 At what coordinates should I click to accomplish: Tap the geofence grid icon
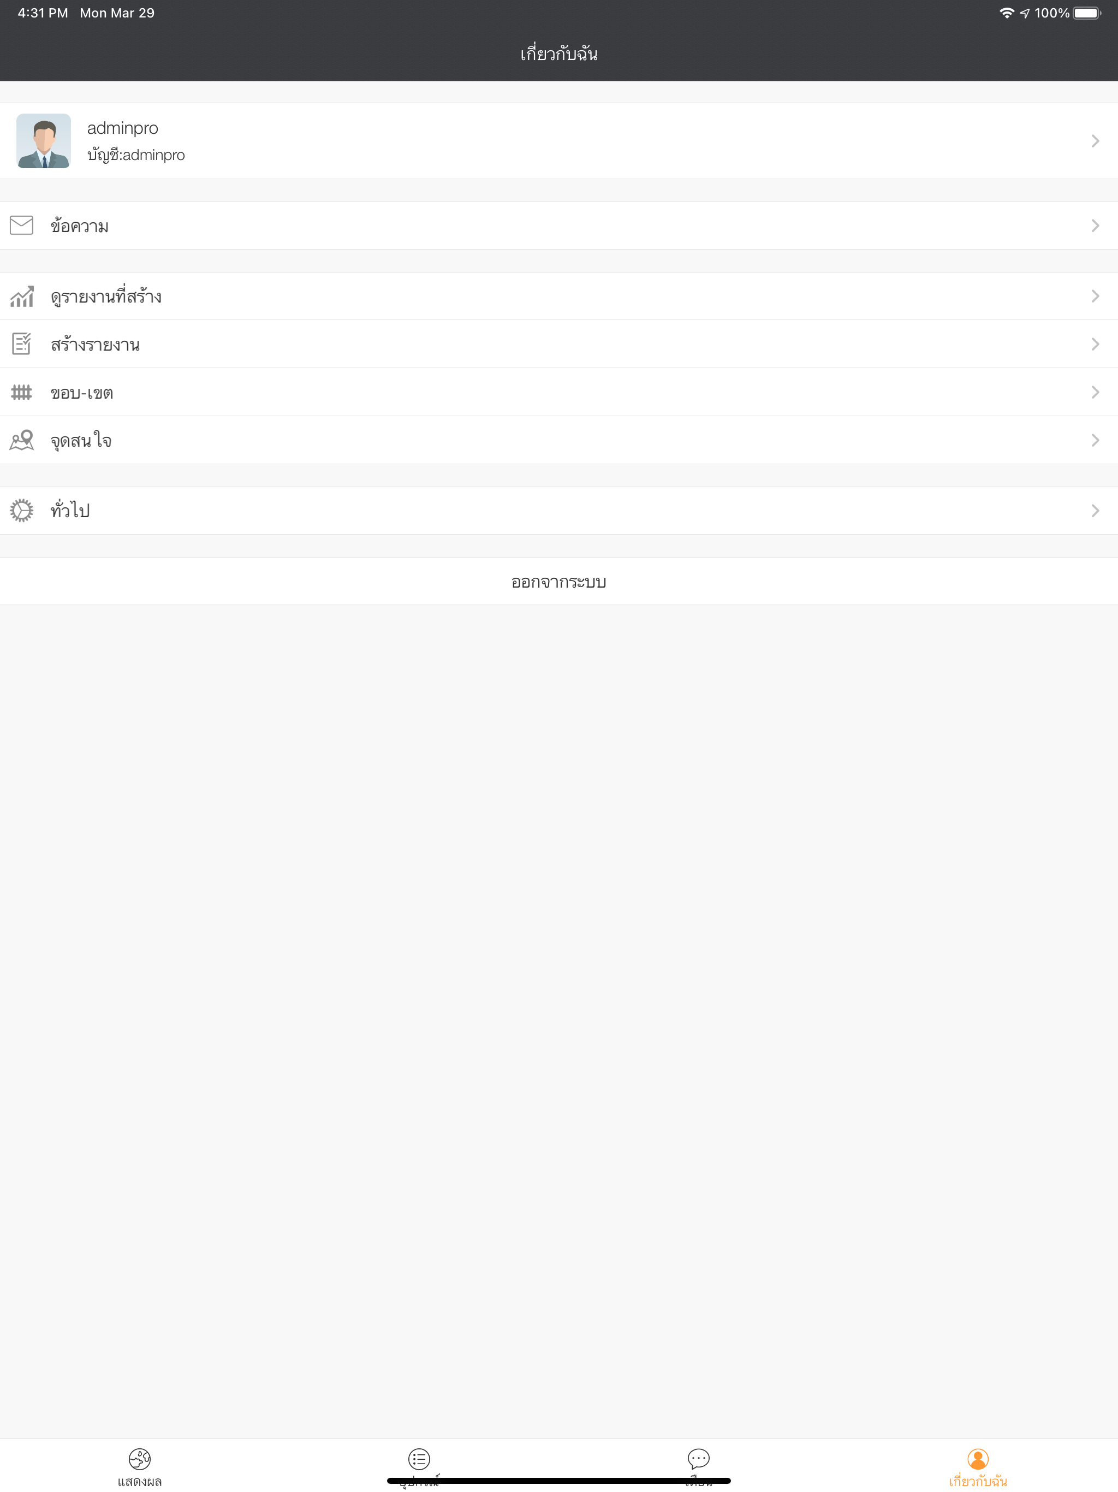(x=22, y=392)
